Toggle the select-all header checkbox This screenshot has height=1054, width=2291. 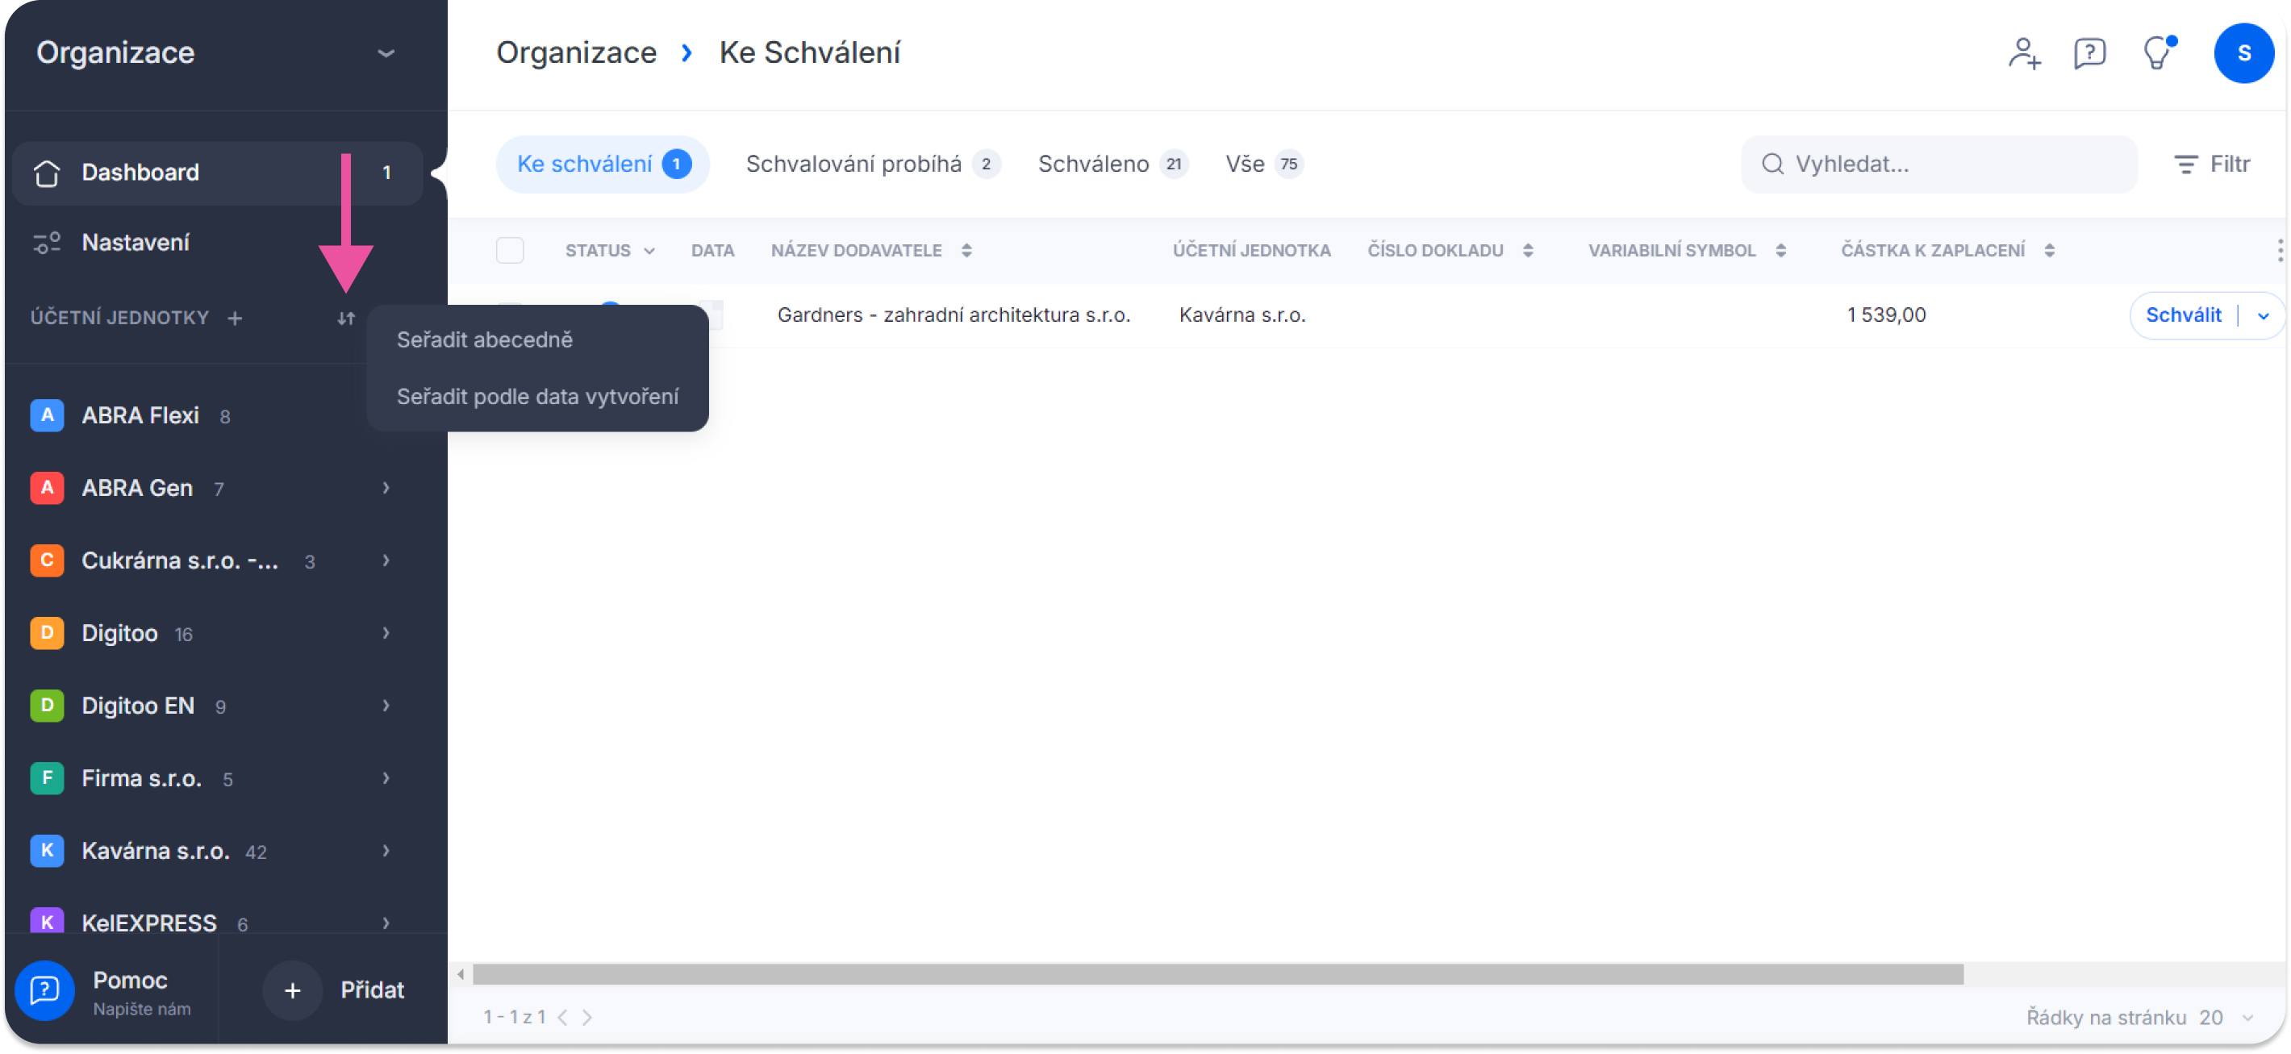[x=510, y=251]
